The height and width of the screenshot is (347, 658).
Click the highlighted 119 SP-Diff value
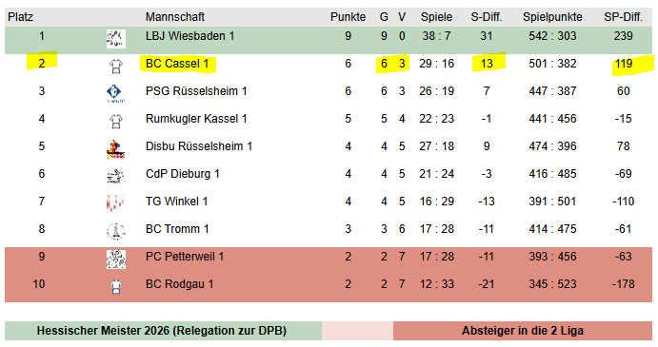[624, 64]
